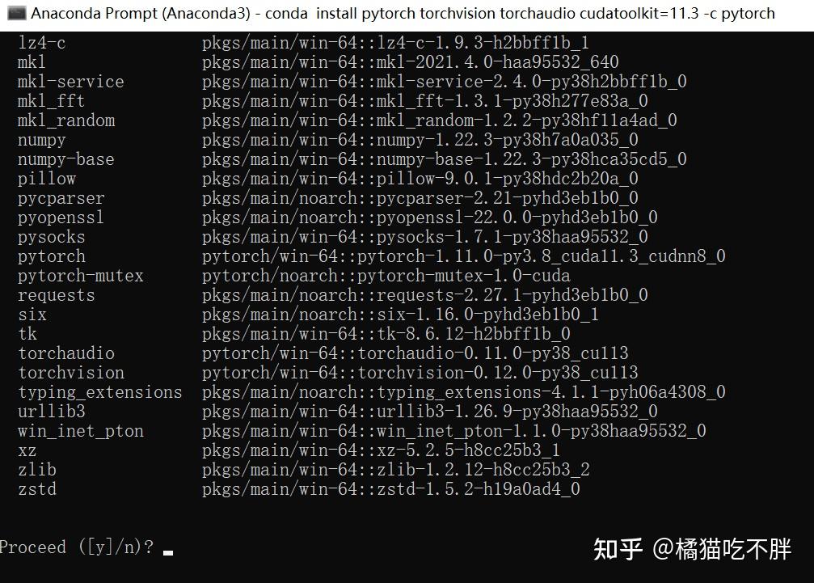Click the pillow-9.0.1 package path
Image resolution: width=814 pixels, height=583 pixels.
click(420, 180)
